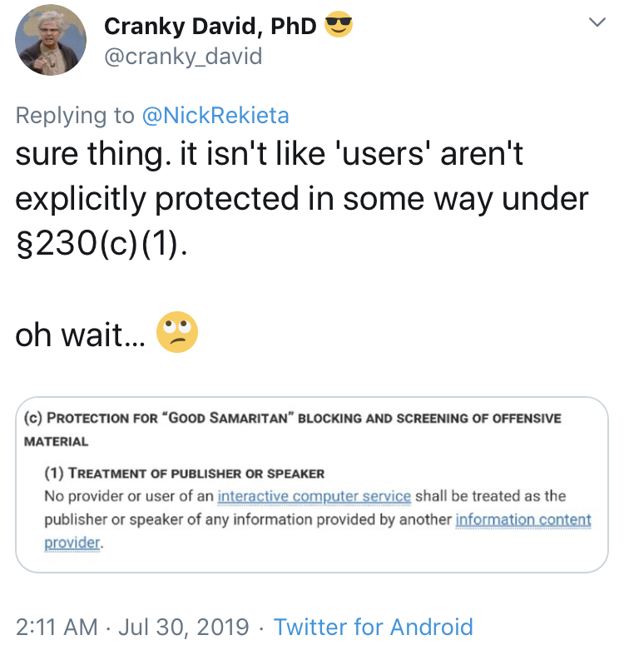The image size is (624, 660).
Task: Click the 'Replying to' label
Action: [x=75, y=116]
